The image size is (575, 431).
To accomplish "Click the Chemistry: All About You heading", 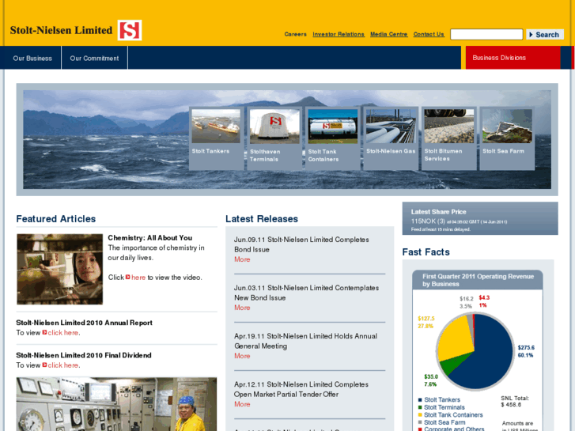I will point(150,238).
